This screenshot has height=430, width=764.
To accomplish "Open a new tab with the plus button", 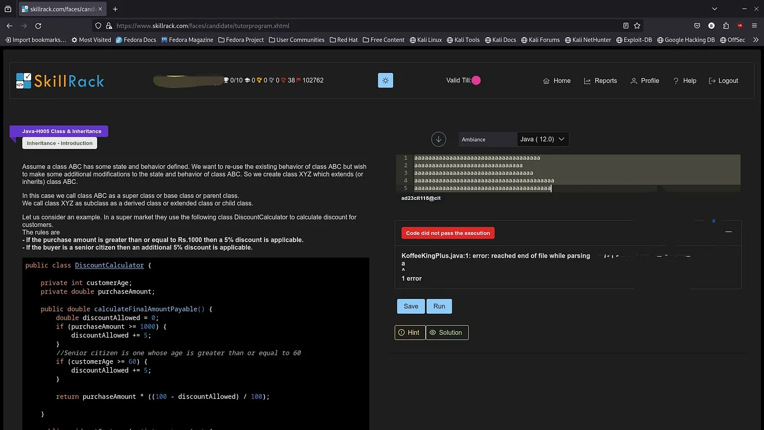I will pos(115,9).
